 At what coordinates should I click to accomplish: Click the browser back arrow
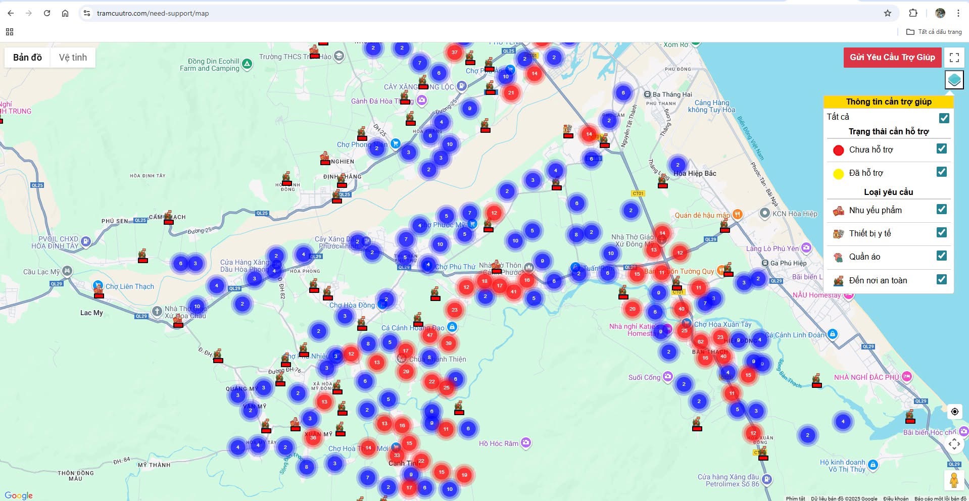tap(11, 13)
